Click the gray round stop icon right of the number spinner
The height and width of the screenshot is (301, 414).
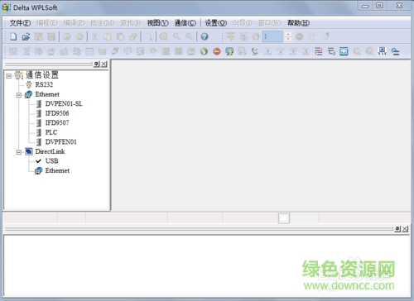click(x=300, y=36)
